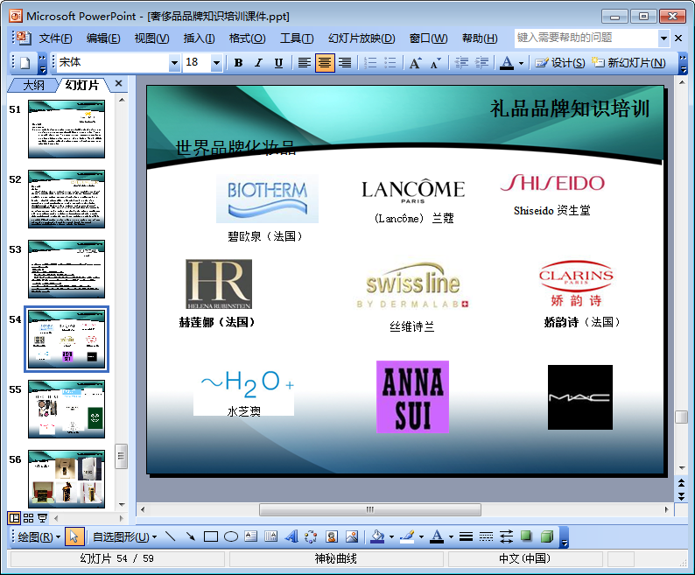Apply the fill color bucket
Screen dimensions: 695x575
(377, 536)
